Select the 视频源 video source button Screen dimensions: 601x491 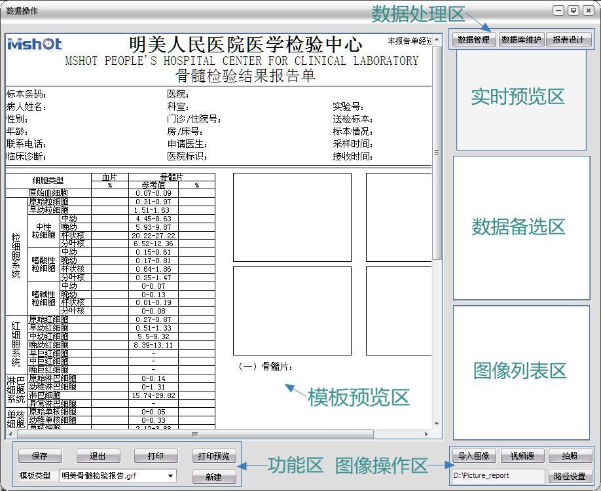click(x=522, y=456)
